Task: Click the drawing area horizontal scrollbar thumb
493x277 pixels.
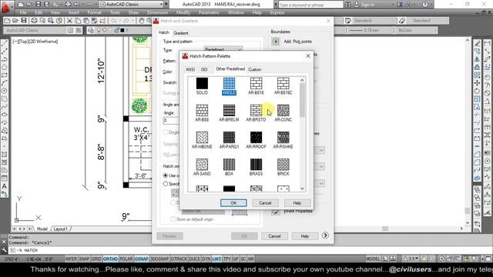Action: click(385, 229)
